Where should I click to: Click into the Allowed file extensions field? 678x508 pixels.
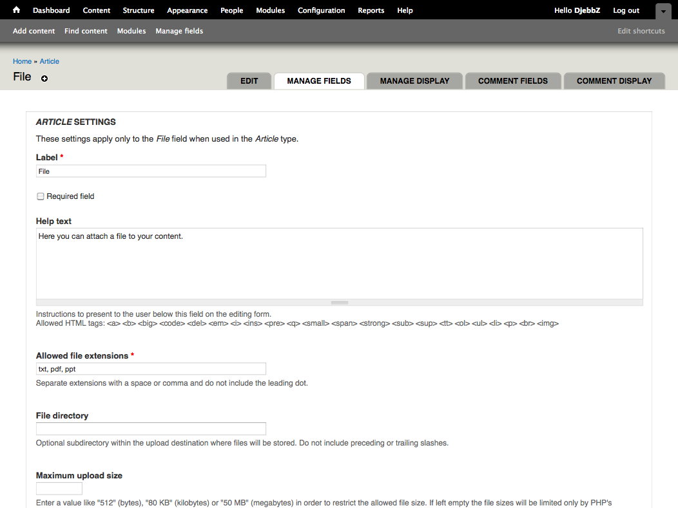[x=151, y=369]
